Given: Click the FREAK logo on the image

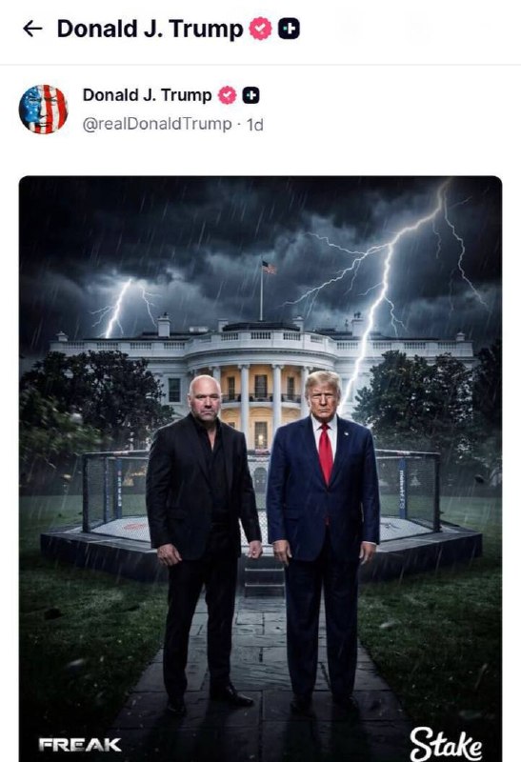Looking at the screenshot, I should pyautogui.click(x=80, y=745).
